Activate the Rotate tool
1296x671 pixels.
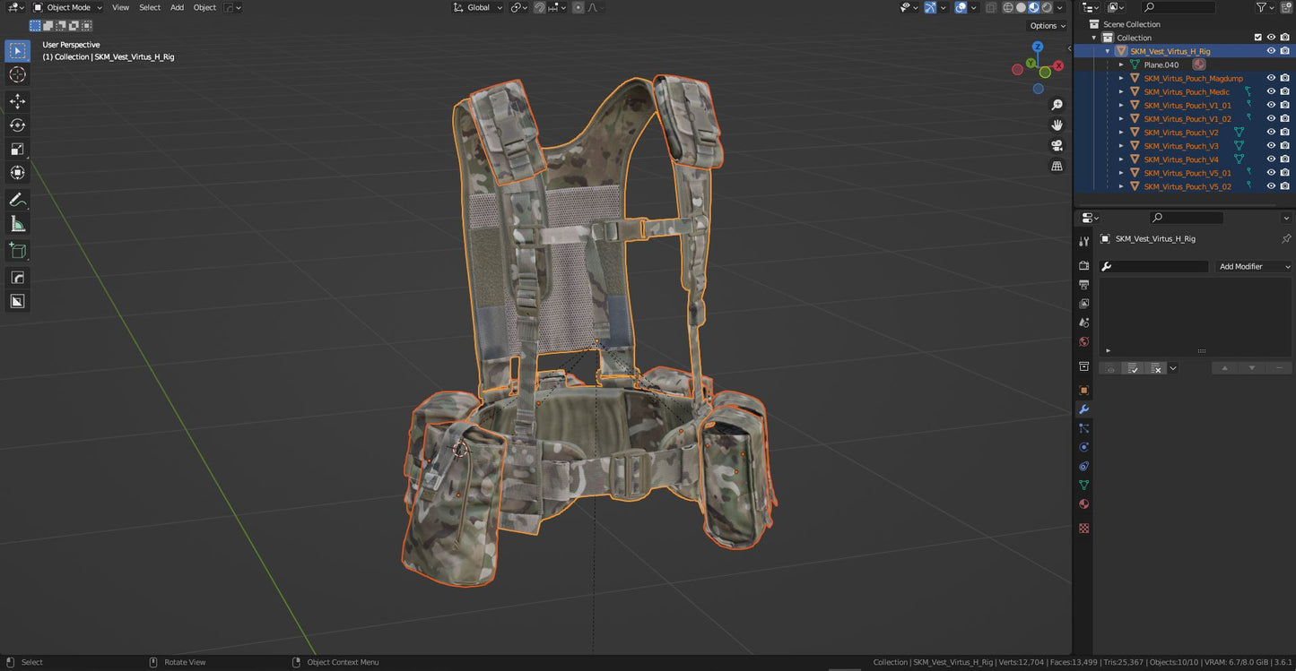(17, 125)
